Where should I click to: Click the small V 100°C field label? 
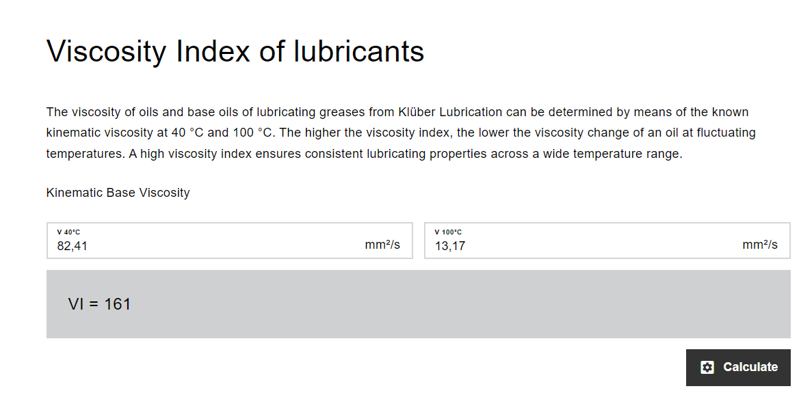tap(448, 232)
